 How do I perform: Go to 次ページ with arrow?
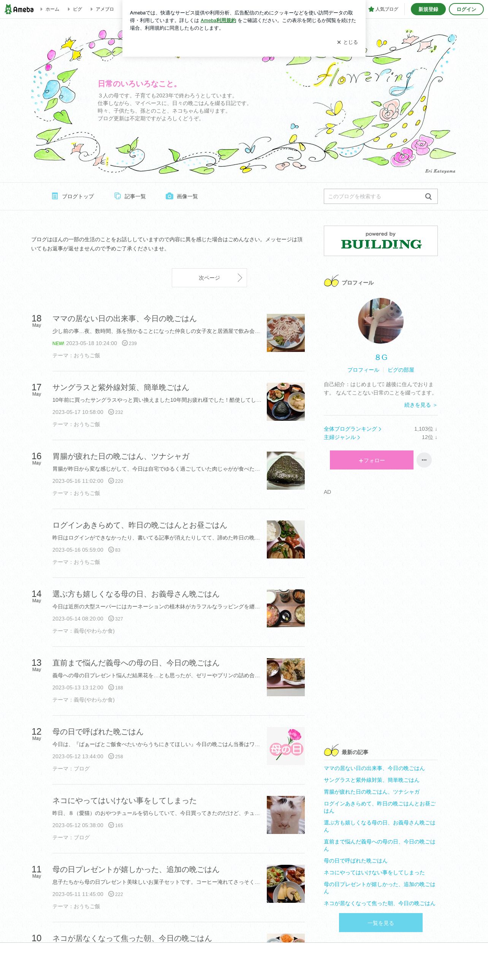pyautogui.click(x=209, y=278)
